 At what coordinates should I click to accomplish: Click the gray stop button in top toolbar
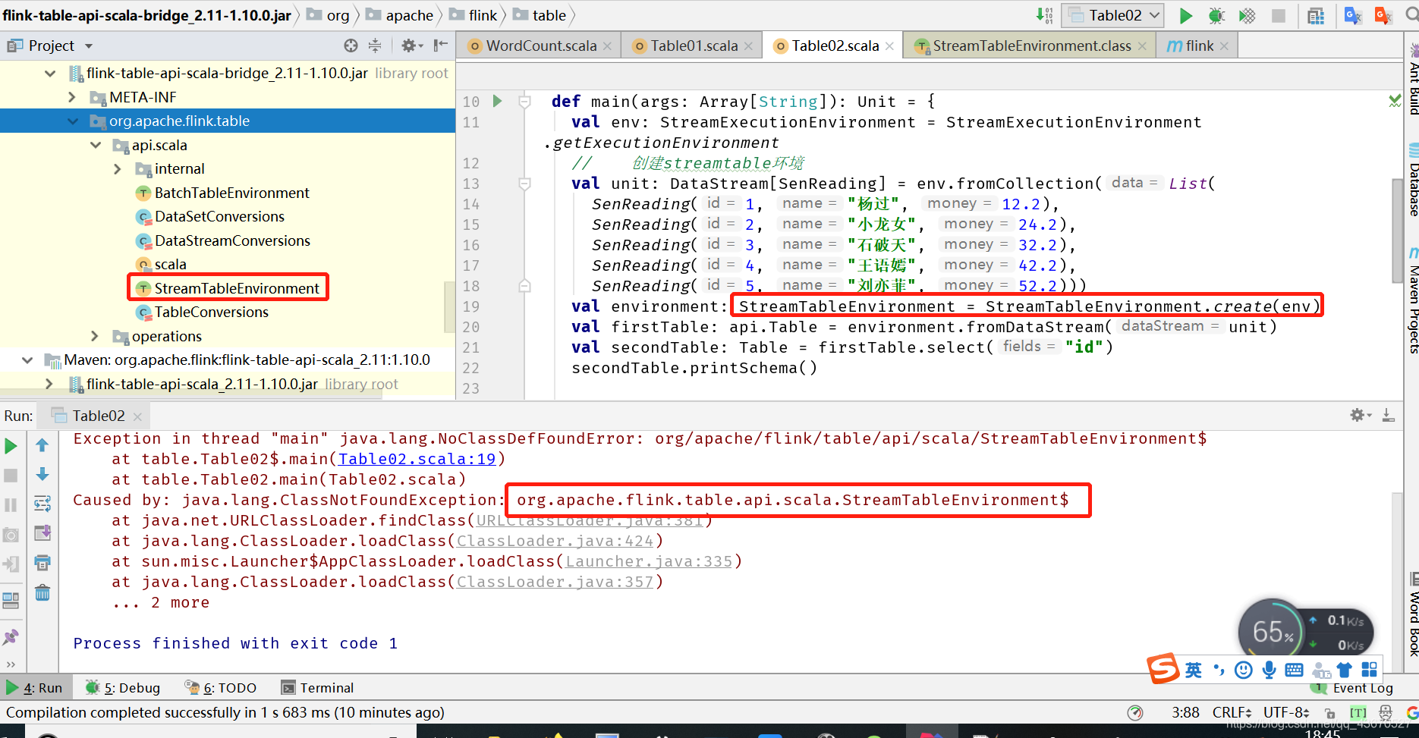tap(1279, 15)
